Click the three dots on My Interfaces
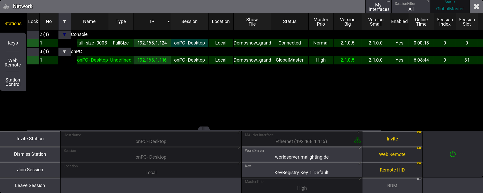This screenshot has width=483, height=193. click(388, 2)
